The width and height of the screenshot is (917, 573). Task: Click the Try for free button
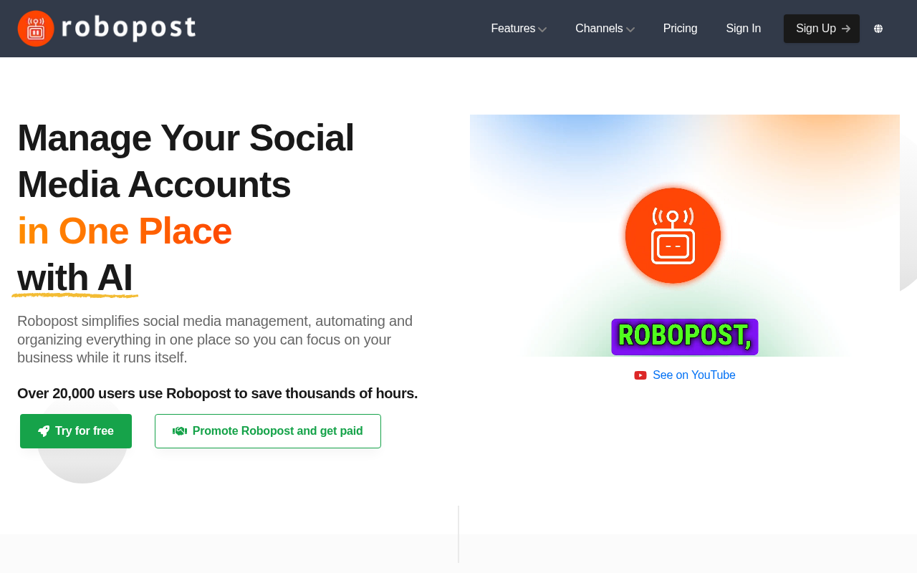[x=75, y=430]
